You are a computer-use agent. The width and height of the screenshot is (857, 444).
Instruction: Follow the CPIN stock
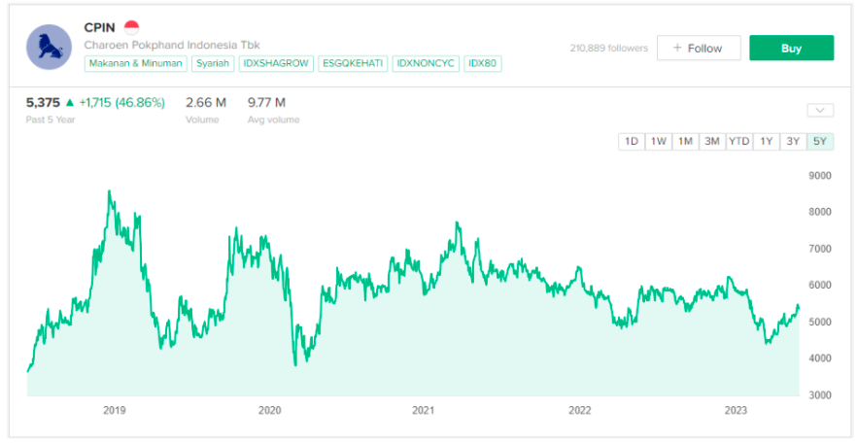pos(699,49)
